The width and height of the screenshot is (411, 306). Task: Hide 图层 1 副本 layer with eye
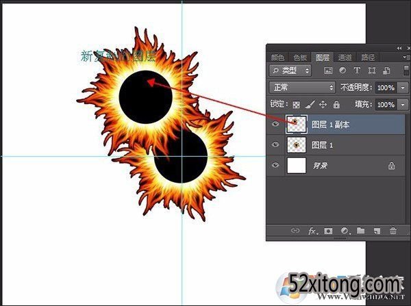275,124
